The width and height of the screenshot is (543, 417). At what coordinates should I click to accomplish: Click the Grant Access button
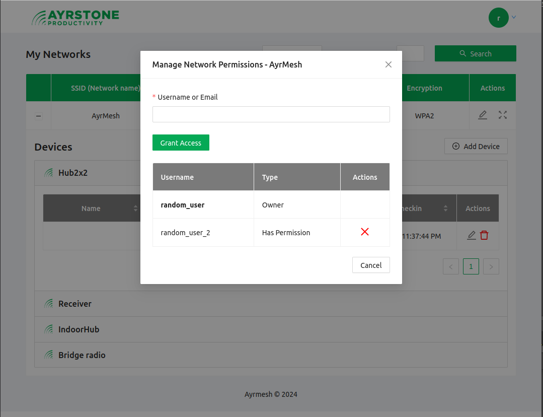[181, 143]
